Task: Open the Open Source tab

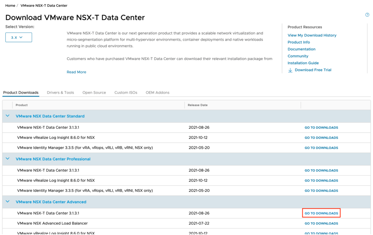Action: point(94,93)
